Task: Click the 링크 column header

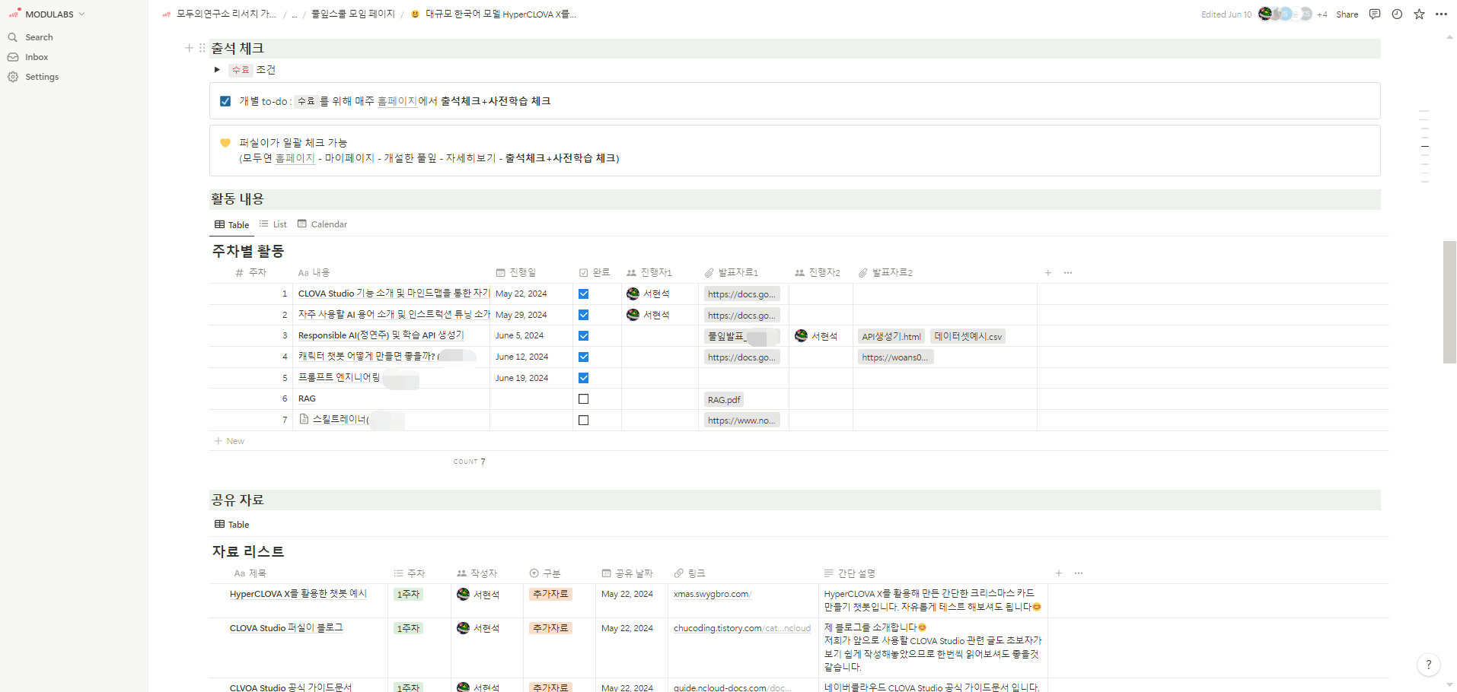Action: [690, 573]
